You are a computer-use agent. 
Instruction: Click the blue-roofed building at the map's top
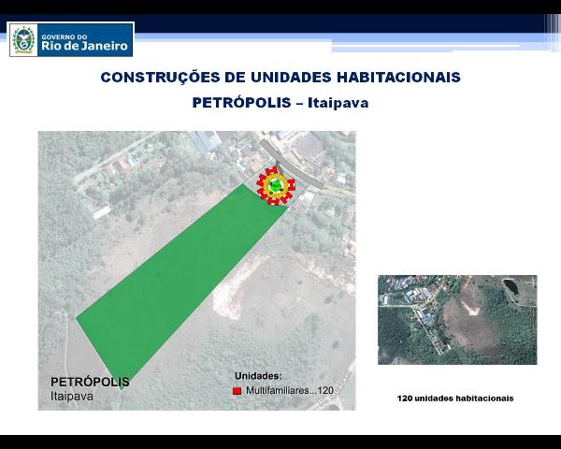[x=202, y=140]
